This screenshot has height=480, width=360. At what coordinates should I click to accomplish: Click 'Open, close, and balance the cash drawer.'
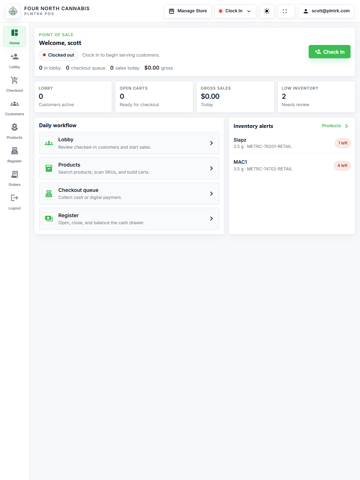pyautogui.click(x=101, y=223)
